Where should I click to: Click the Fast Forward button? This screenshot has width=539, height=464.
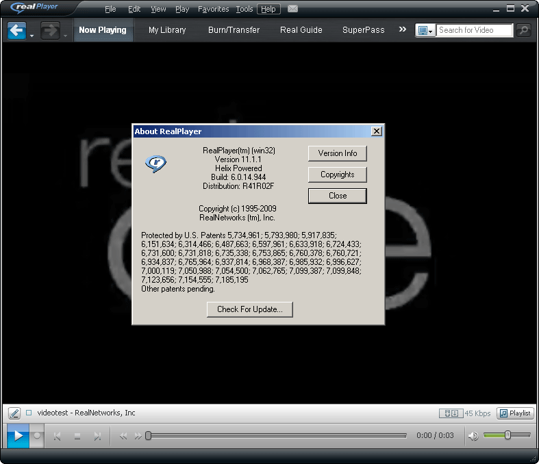pos(138,436)
